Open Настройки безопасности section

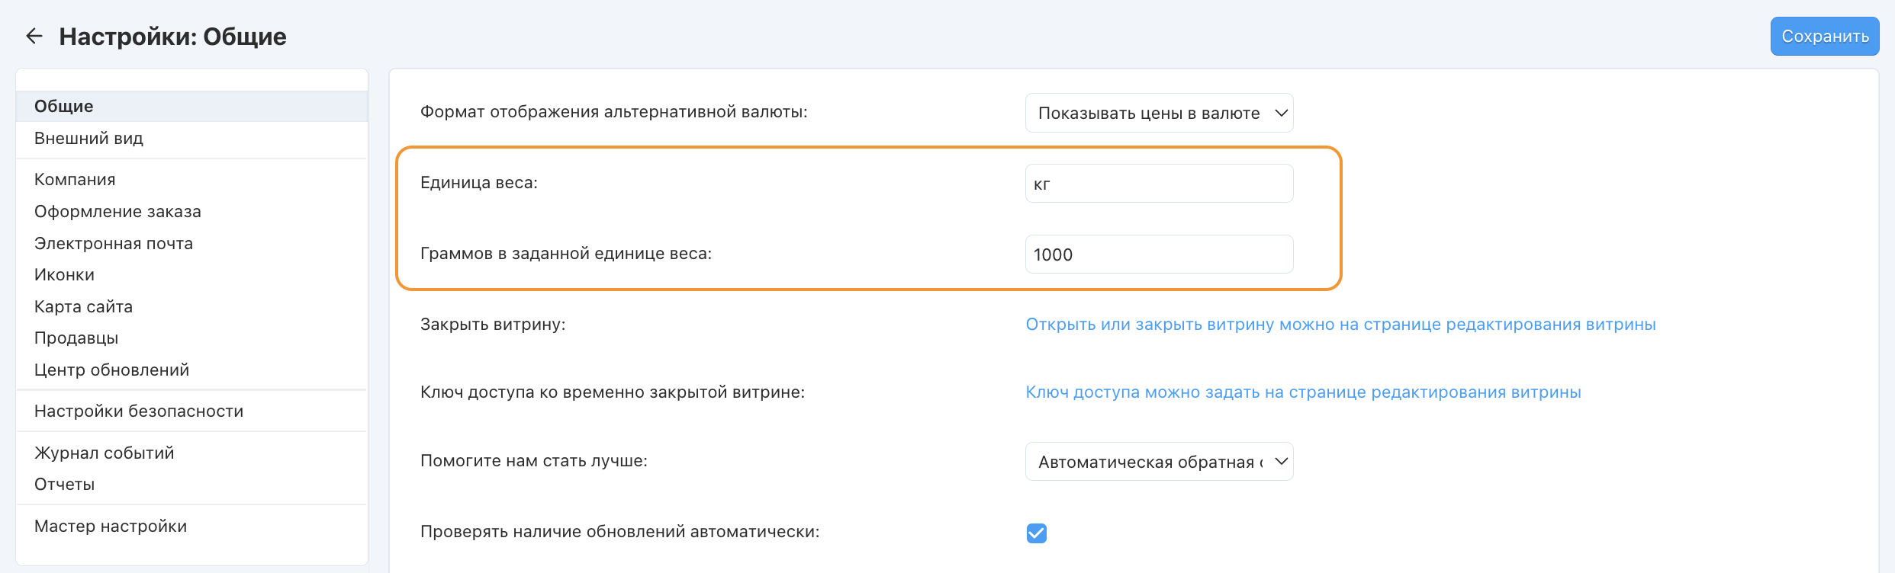pos(139,411)
